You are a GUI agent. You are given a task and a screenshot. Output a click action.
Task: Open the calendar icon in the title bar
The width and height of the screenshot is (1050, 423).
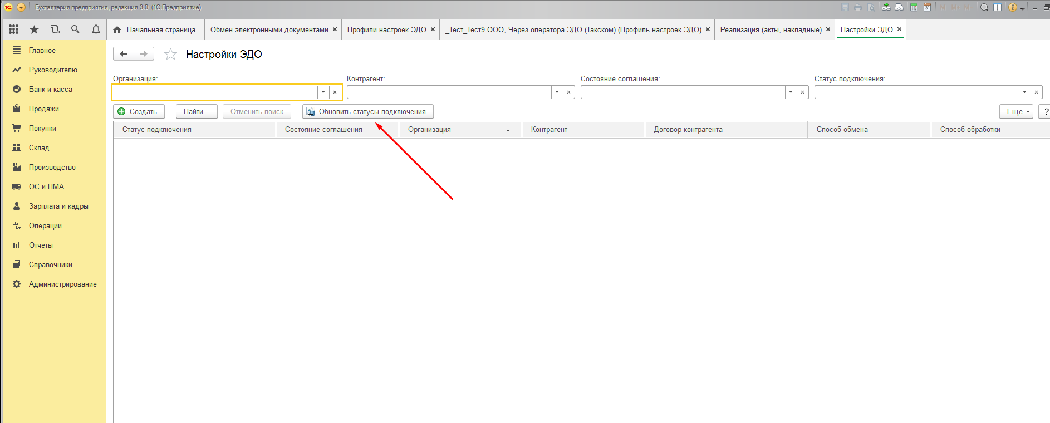pos(927,7)
